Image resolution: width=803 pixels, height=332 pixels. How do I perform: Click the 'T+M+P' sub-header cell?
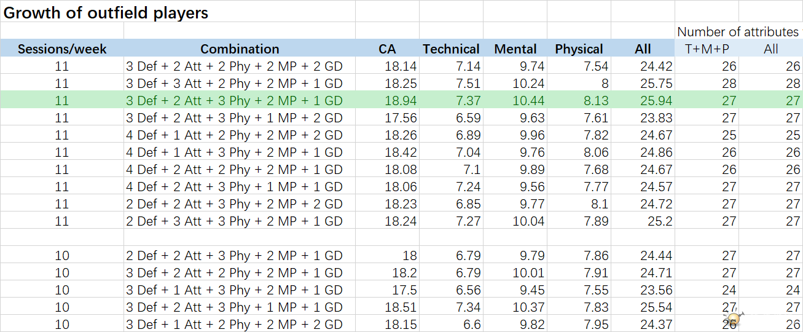pyautogui.click(x=707, y=49)
